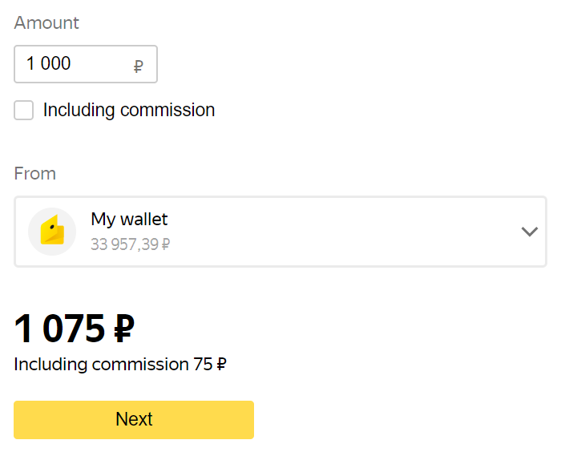This screenshot has width=561, height=456.
Task: Click the ruble symbol inside the amount field
Action: click(x=139, y=67)
